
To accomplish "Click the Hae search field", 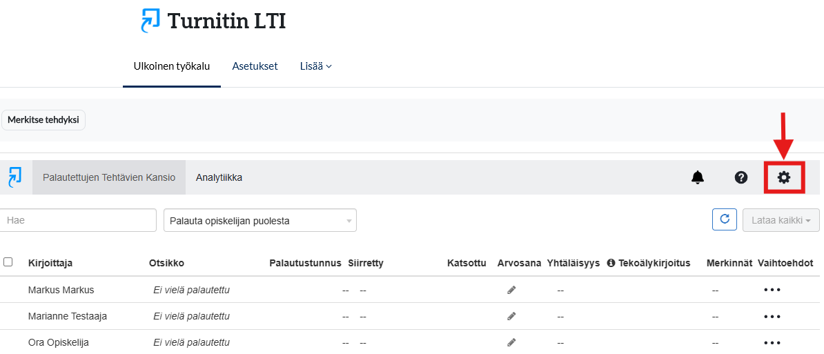I will click(78, 221).
